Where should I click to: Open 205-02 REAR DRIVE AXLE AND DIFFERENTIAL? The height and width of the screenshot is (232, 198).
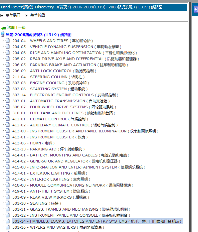[76, 59]
